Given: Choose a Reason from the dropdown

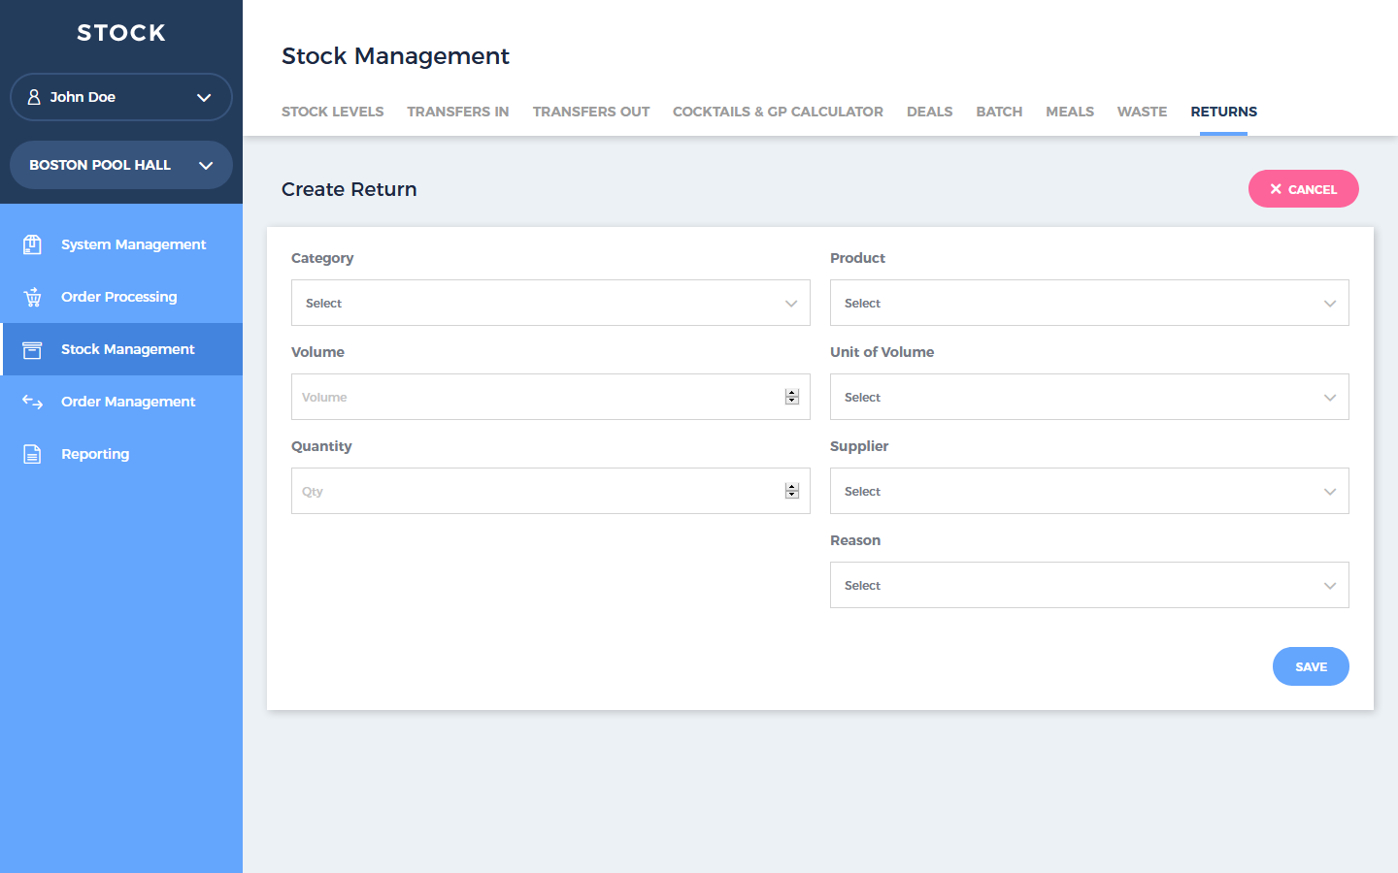Looking at the screenshot, I should pyautogui.click(x=1089, y=585).
